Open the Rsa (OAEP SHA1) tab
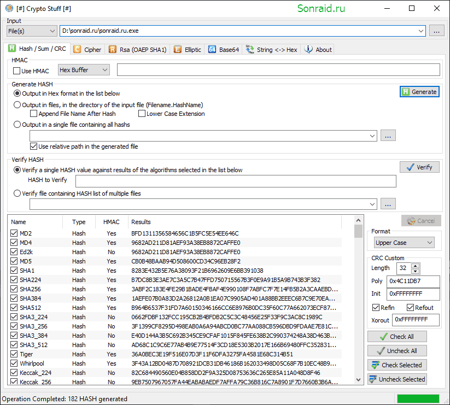The height and width of the screenshot is (405, 450). click(137, 50)
